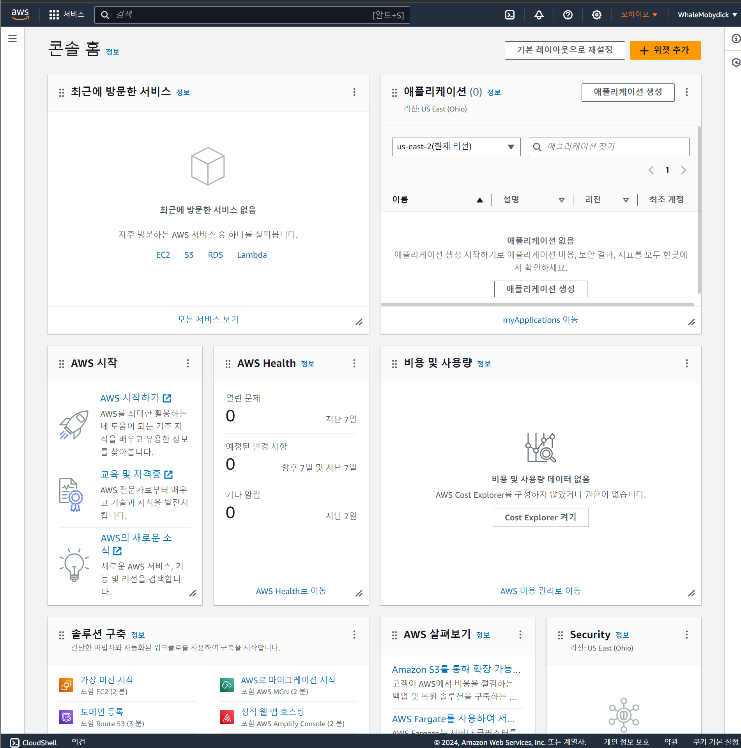Open the 서비스 grid menu icon

point(54,15)
